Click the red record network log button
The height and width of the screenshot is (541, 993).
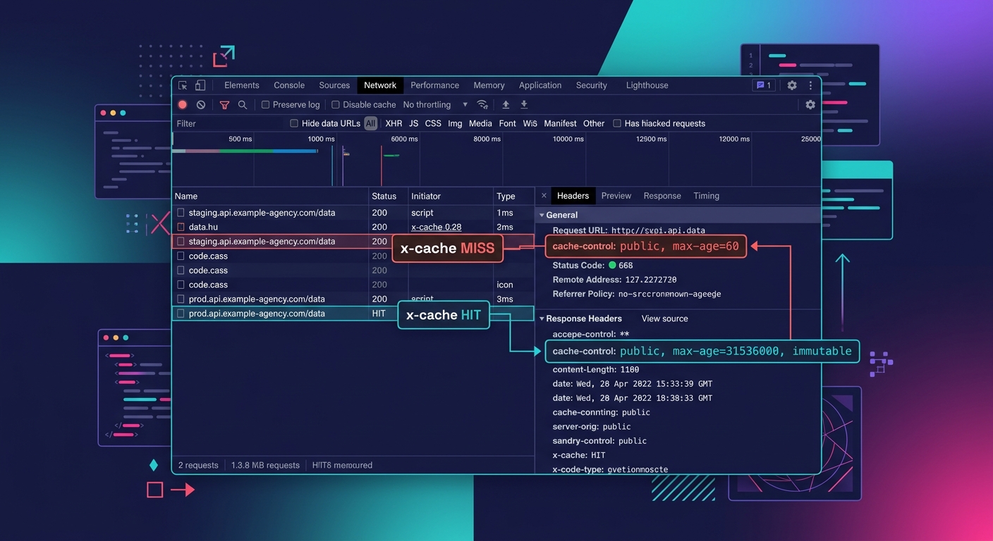tap(183, 104)
